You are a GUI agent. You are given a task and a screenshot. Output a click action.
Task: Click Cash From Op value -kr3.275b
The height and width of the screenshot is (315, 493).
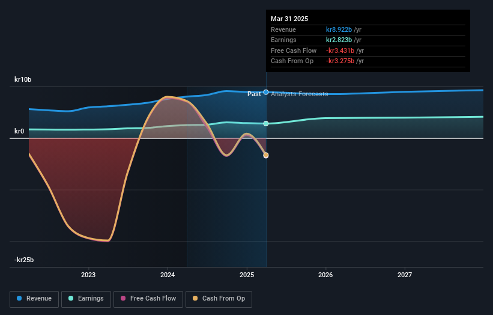pos(340,61)
